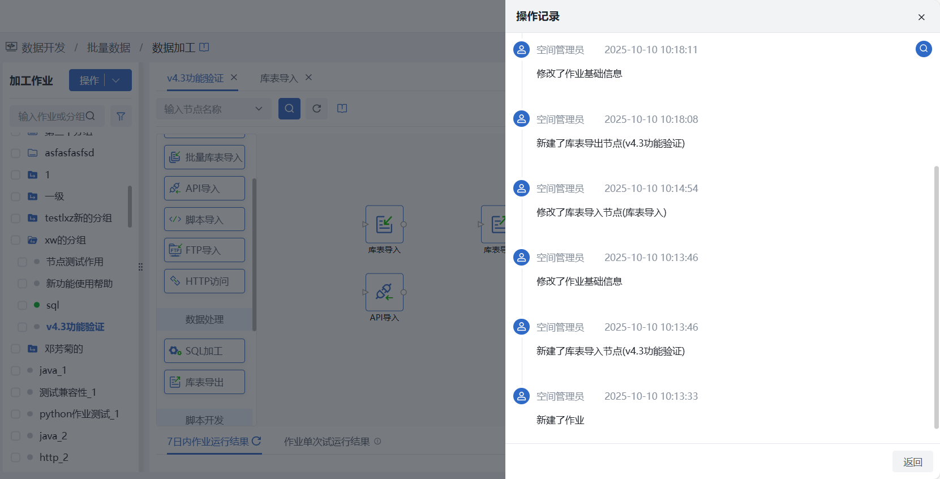Close the 库表导入 tab
Viewport: 940px width, 479px height.
(x=308, y=78)
